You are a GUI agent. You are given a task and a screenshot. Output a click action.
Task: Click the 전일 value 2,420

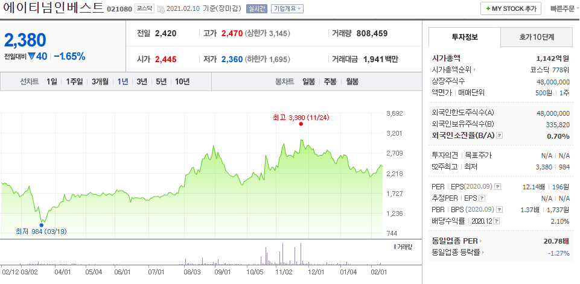tap(166, 34)
